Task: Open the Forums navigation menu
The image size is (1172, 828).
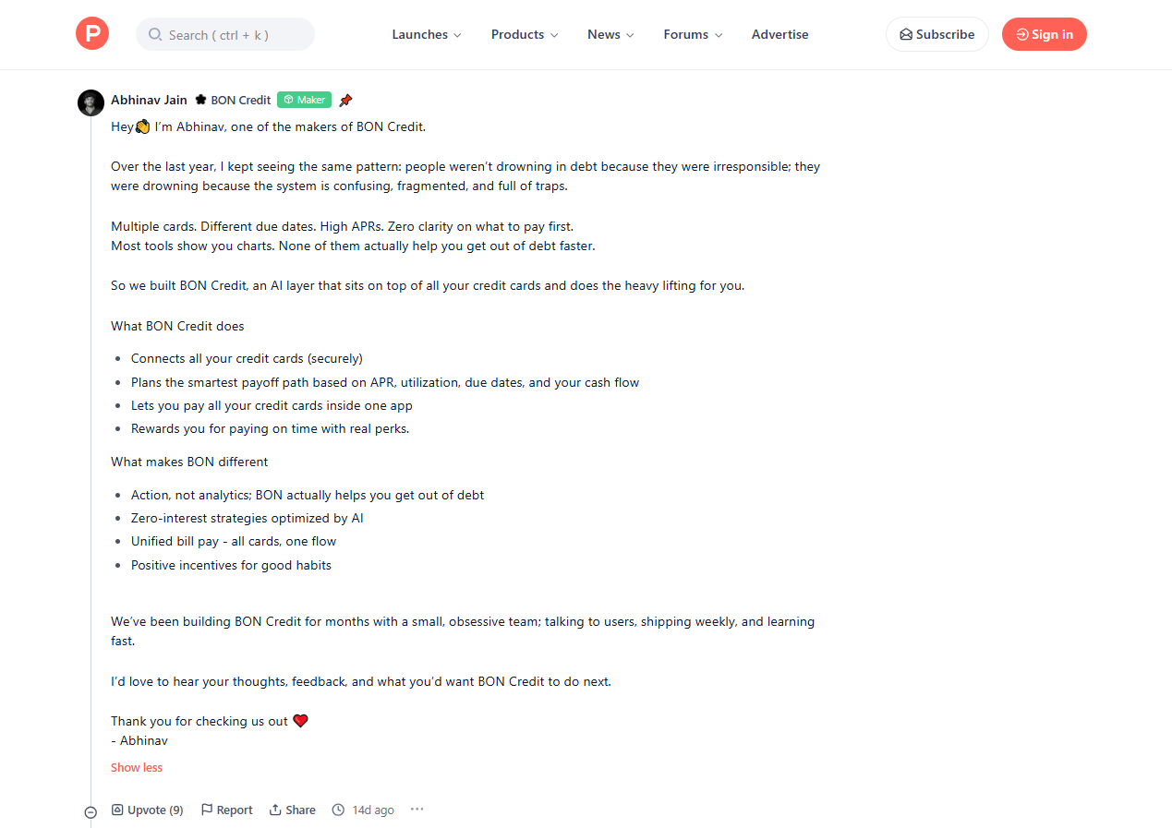Action: click(693, 34)
